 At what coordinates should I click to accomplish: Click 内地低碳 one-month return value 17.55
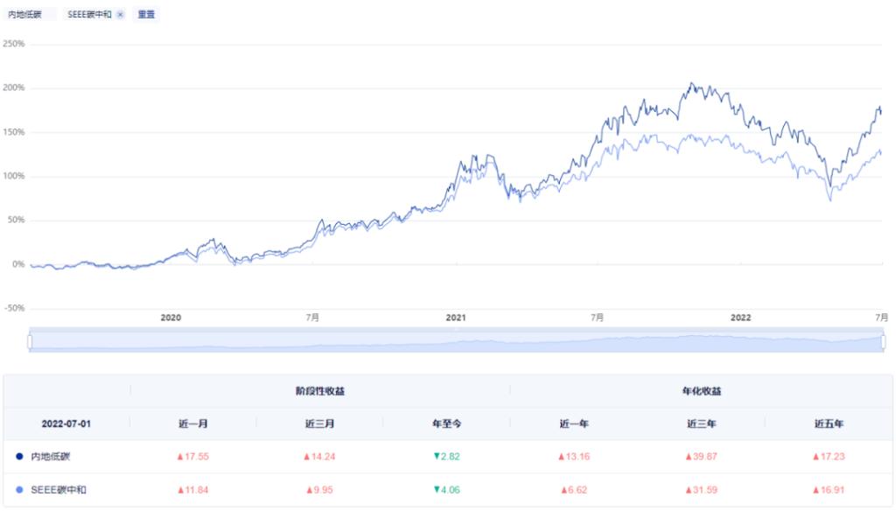click(193, 456)
